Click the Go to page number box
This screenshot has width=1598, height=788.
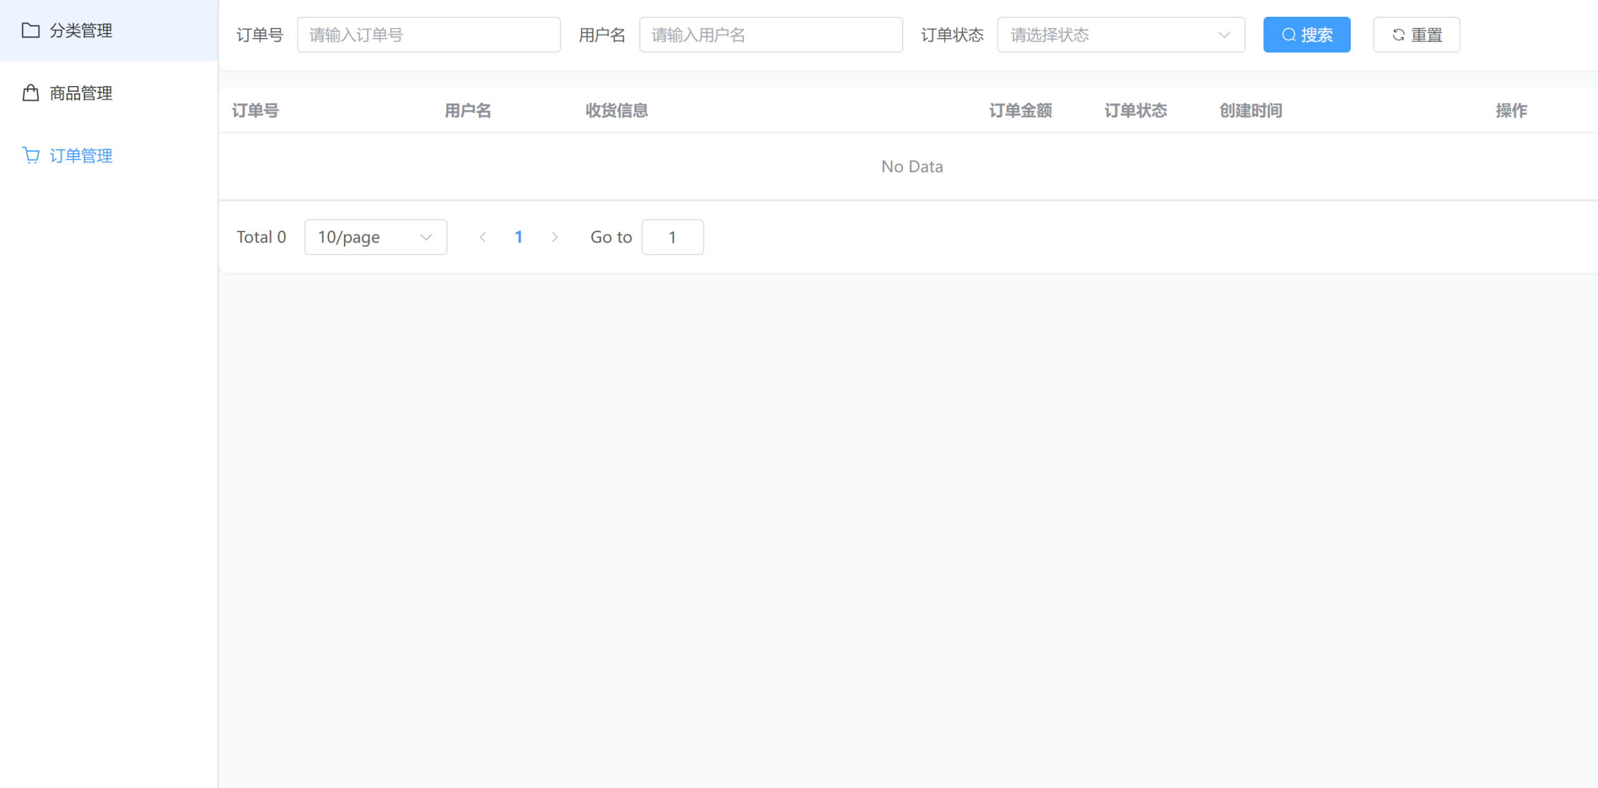[672, 237]
